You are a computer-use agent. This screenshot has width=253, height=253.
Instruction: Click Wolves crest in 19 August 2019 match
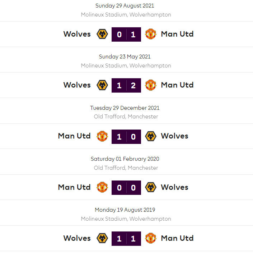(102, 238)
